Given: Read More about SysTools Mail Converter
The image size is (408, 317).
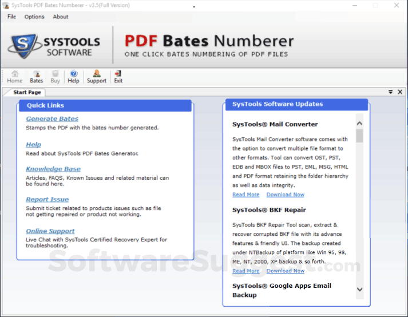Looking at the screenshot, I should click(x=246, y=195).
